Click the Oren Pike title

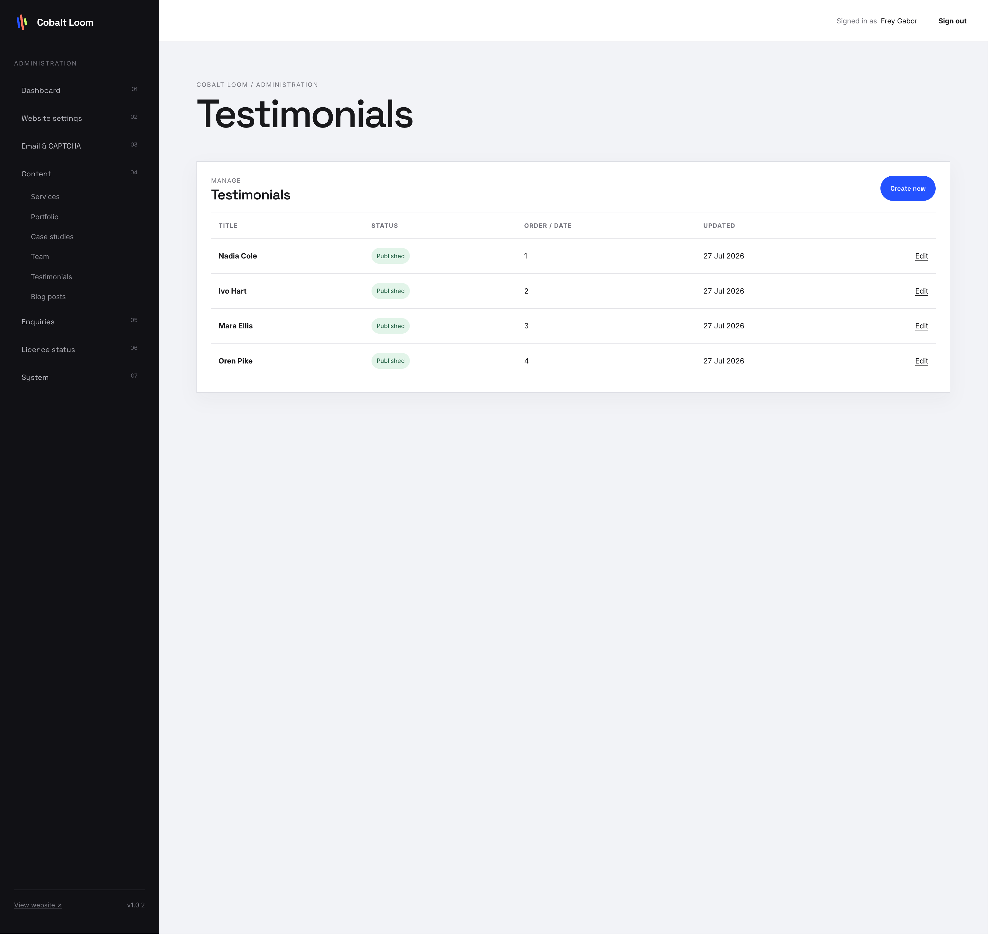point(235,361)
